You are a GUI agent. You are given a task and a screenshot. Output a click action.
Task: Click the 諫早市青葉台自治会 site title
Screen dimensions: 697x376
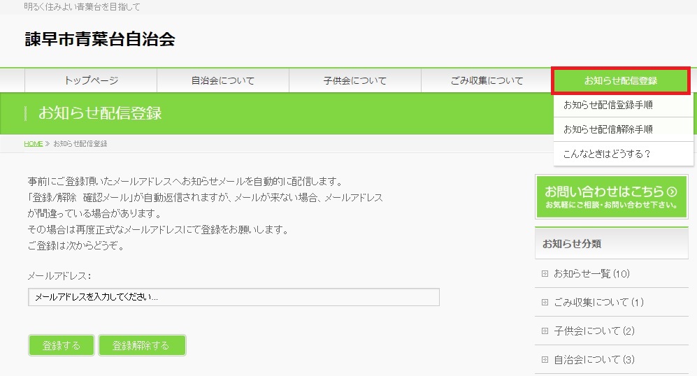click(x=99, y=40)
